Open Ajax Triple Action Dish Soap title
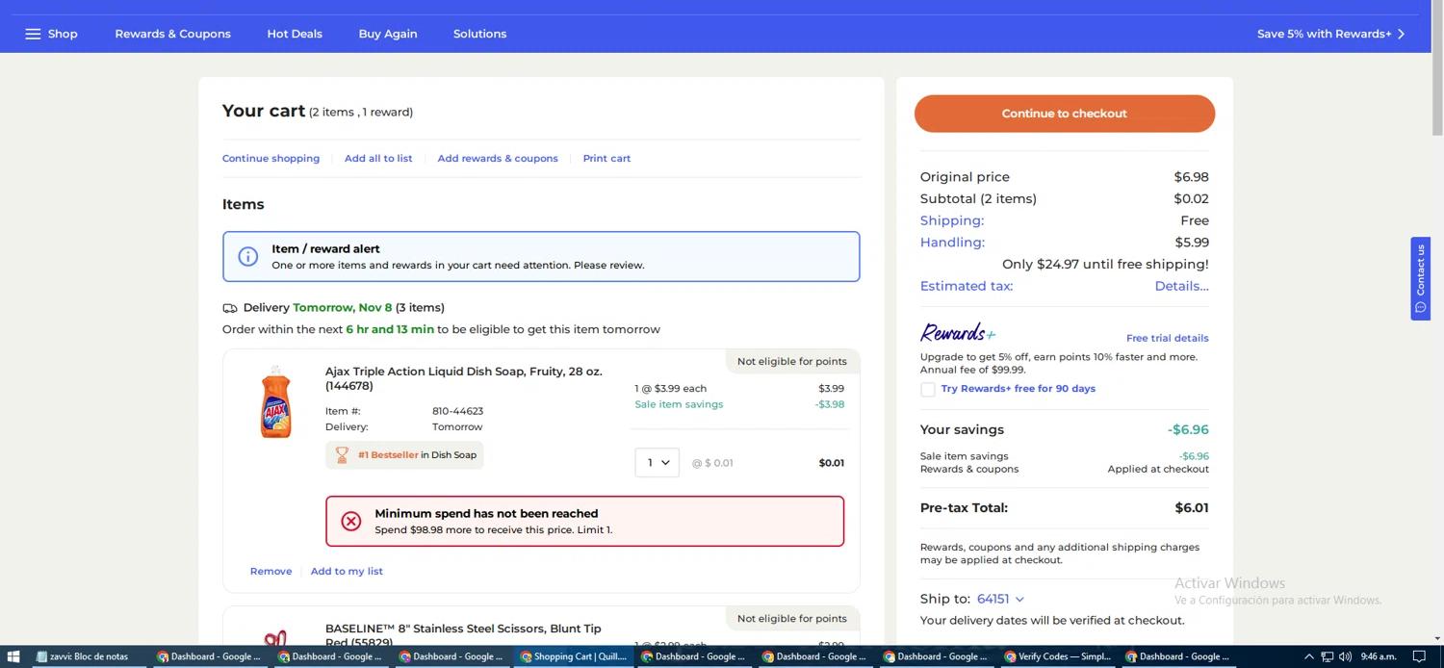 463,378
